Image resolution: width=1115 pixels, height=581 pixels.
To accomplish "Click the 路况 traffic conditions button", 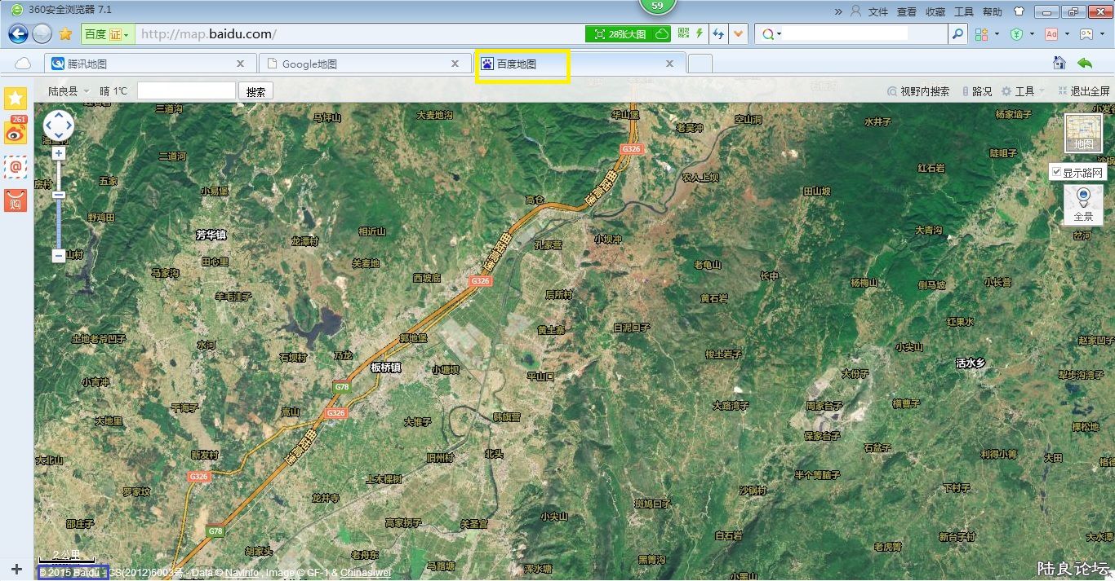I will tap(977, 91).
